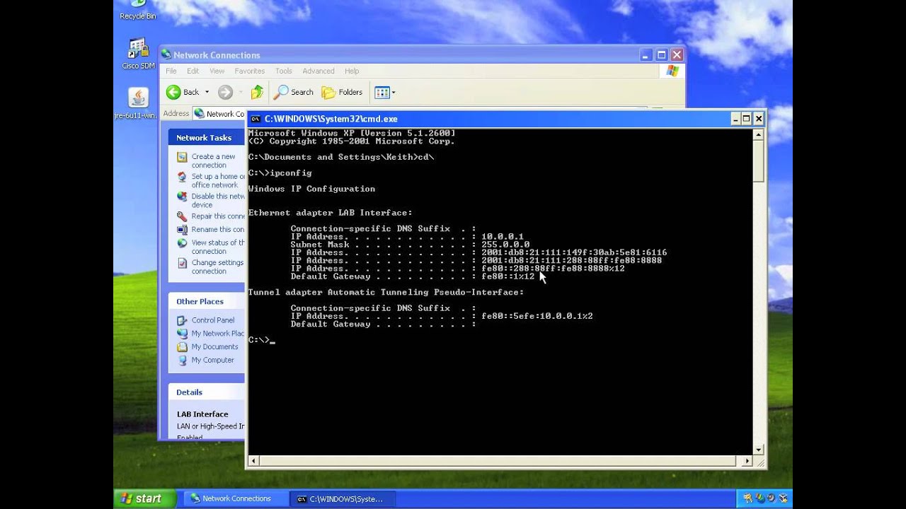Screen dimensions: 906x509
Task: Click the IP address 10.0.0.1 text
Action: point(503,236)
